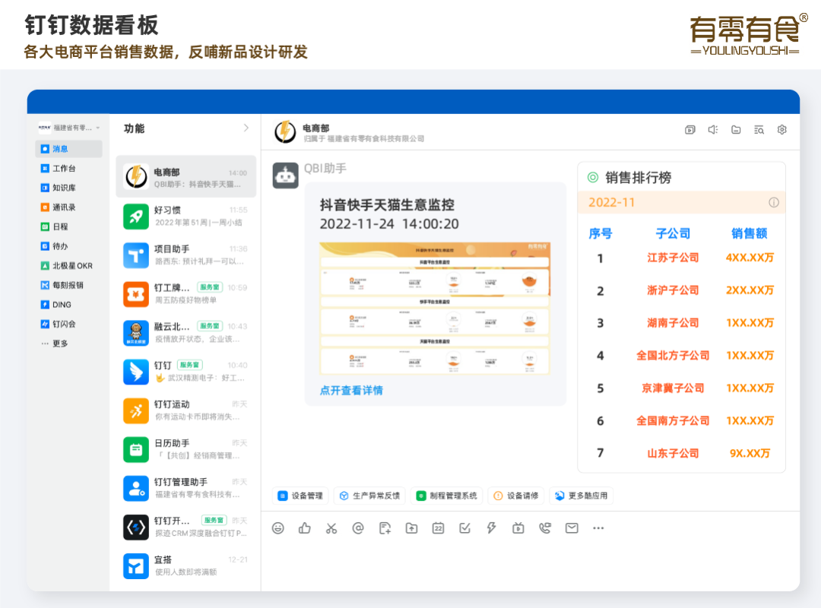This screenshot has height=608, width=821.
Task: Click the three-dots more icon in toolbar
Action: tap(598, 528)
